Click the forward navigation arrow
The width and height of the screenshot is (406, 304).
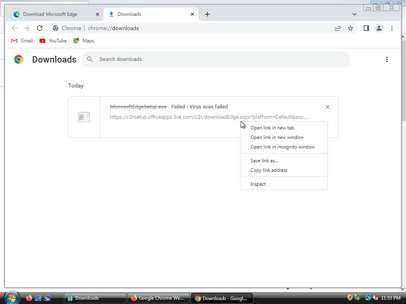(x=27, y=28)
